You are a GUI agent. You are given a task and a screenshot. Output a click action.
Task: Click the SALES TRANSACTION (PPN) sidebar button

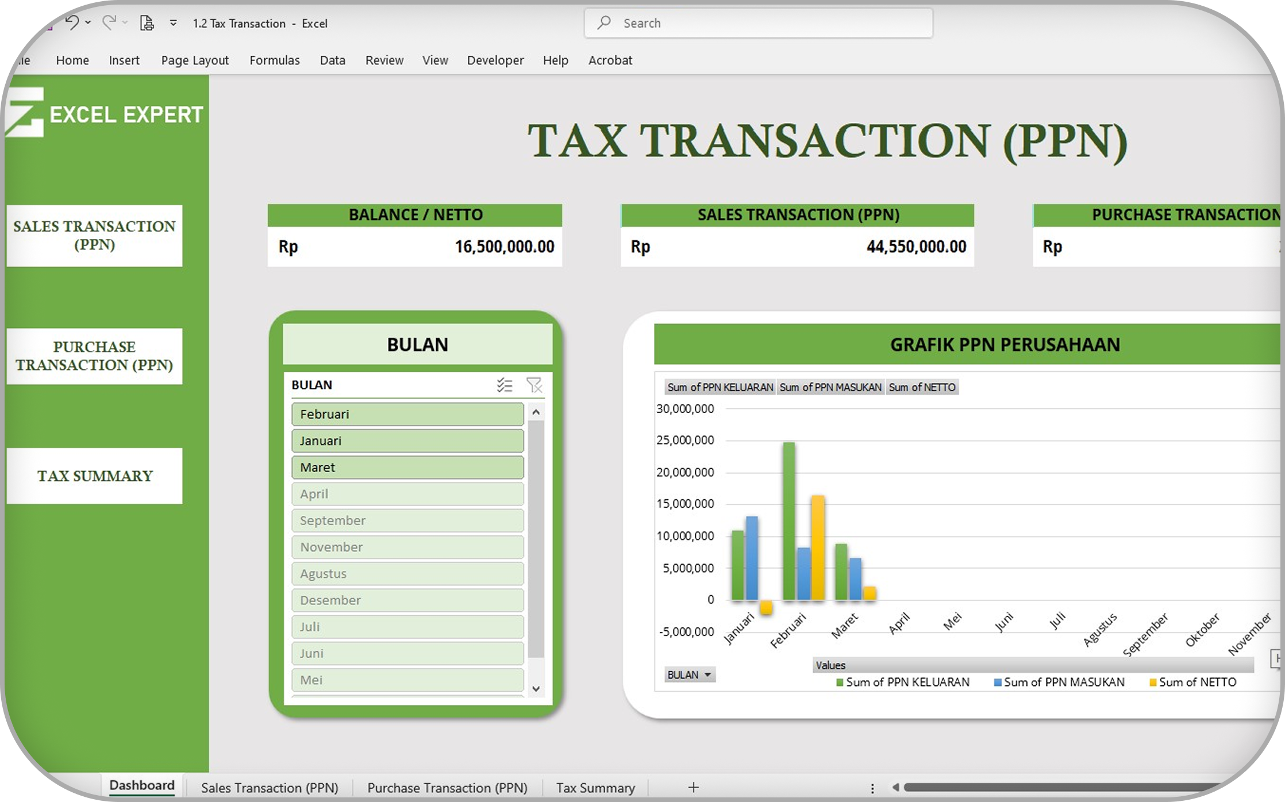94,236
